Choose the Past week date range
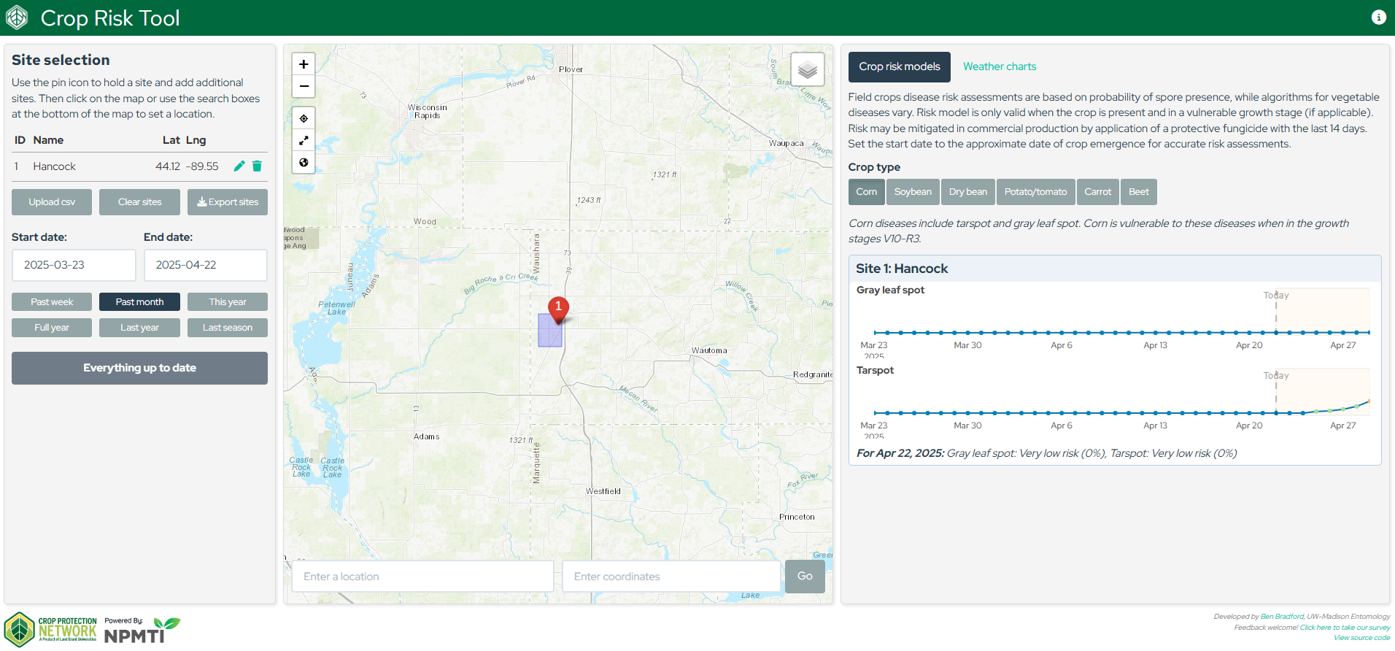 click(52, 302)
